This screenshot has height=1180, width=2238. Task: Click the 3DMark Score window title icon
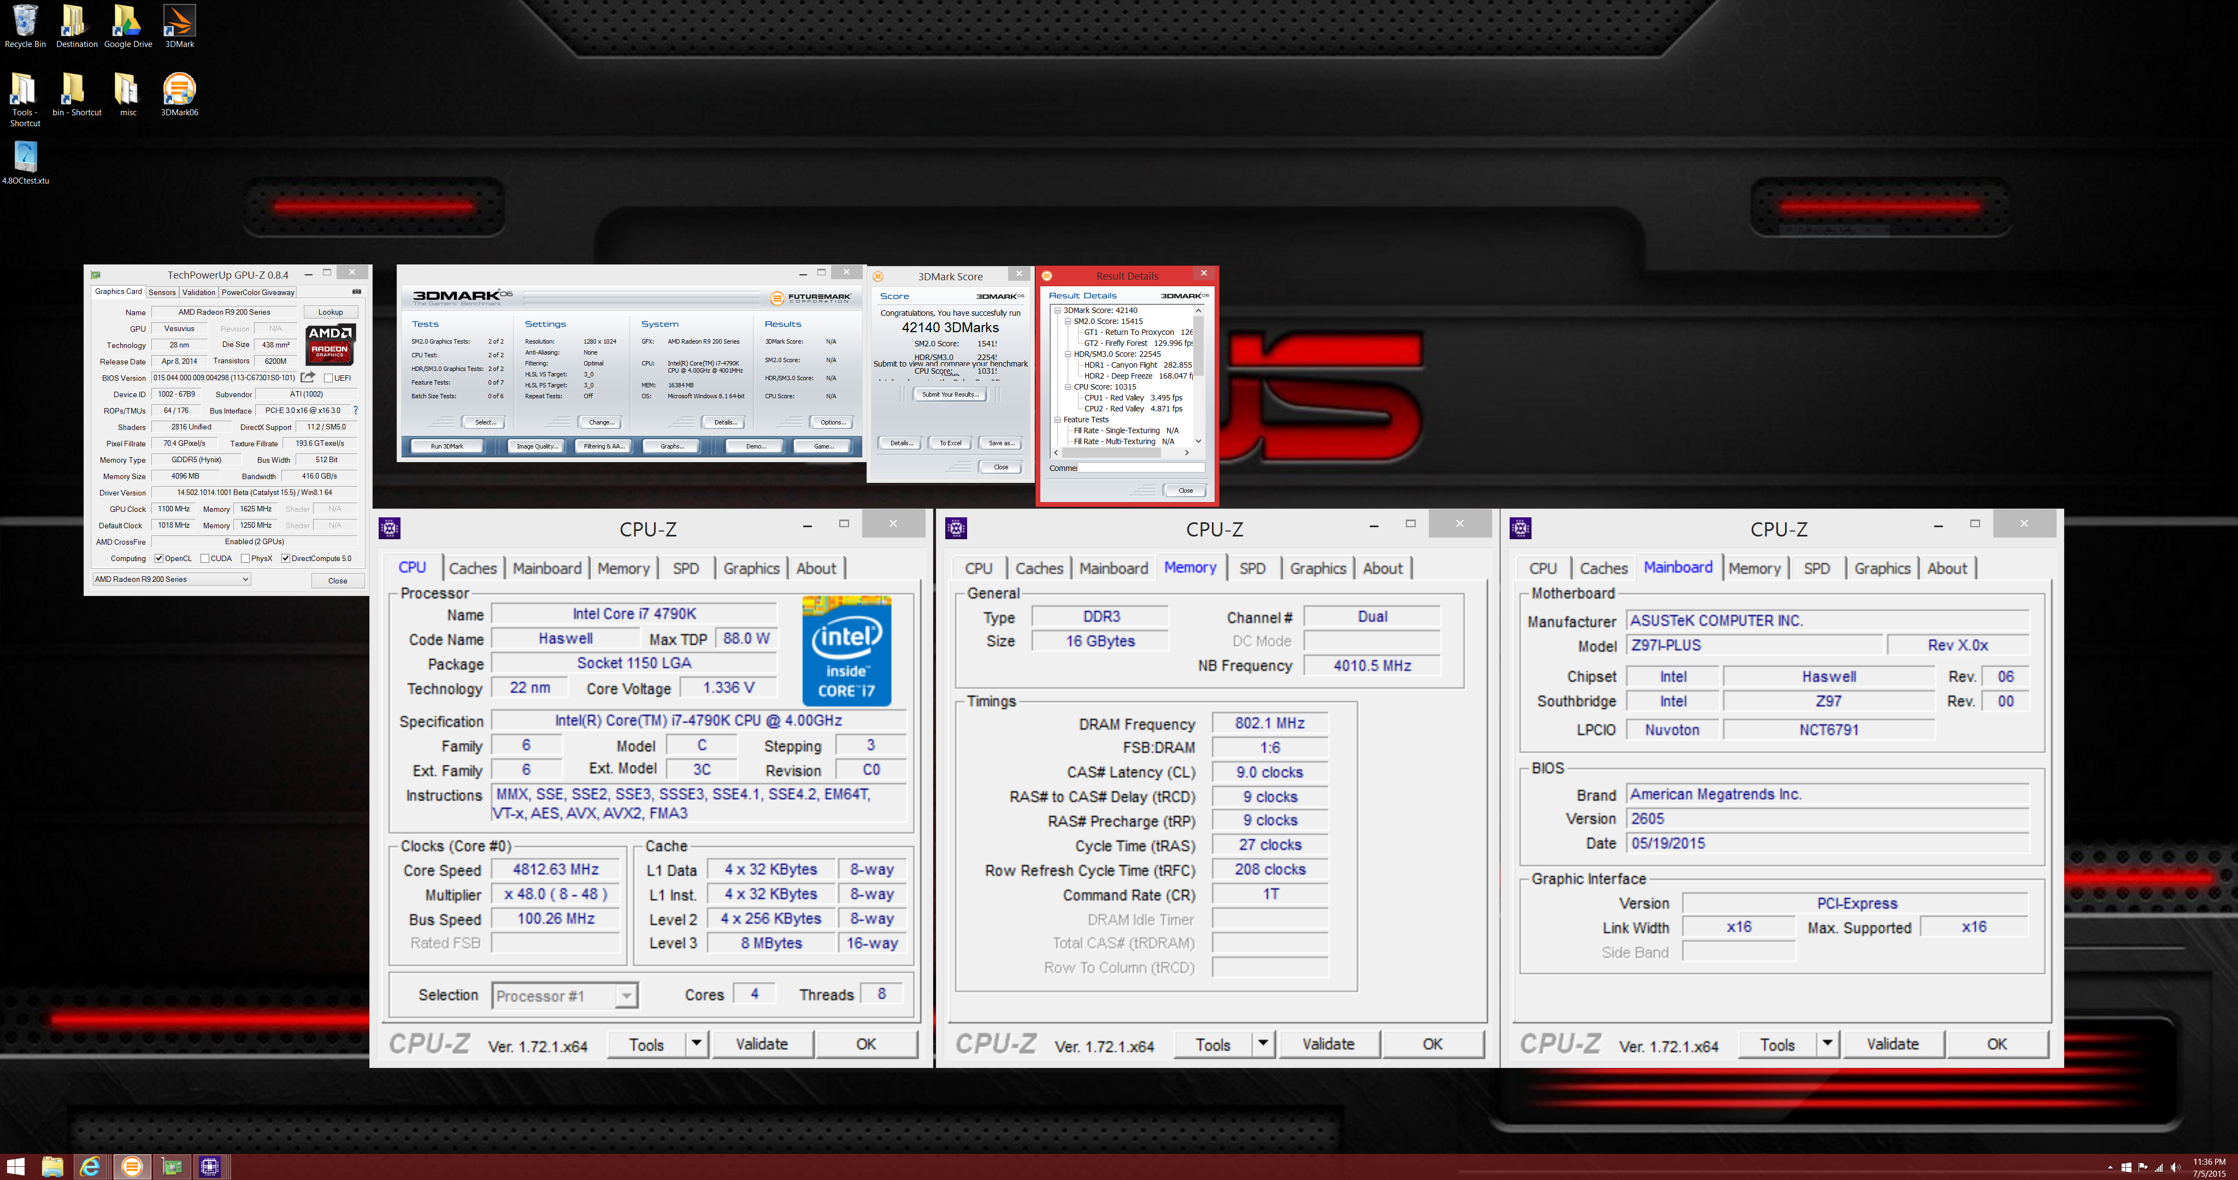(879, 276)
